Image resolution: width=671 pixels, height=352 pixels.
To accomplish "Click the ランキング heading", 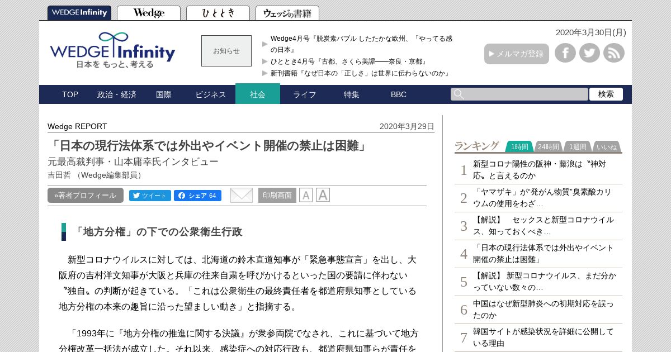I will pos(476,146).
